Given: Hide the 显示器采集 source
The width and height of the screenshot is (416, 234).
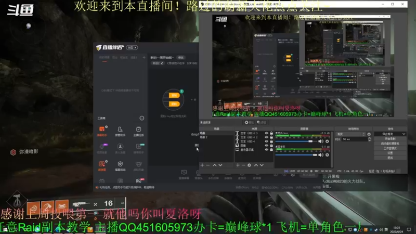Looking at the screenshot, I should click(266, 150).
